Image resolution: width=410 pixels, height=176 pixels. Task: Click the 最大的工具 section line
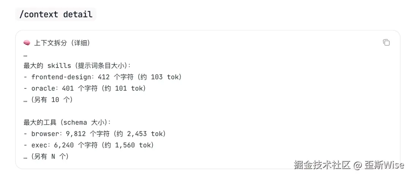67,122
